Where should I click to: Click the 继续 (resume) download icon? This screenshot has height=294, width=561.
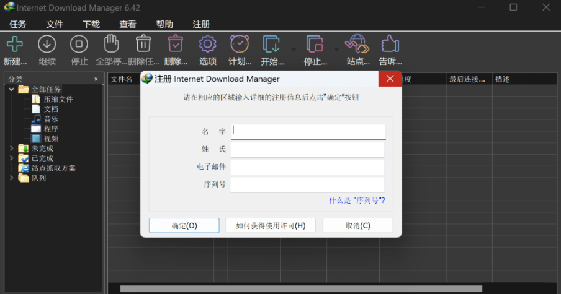point(47,44)
